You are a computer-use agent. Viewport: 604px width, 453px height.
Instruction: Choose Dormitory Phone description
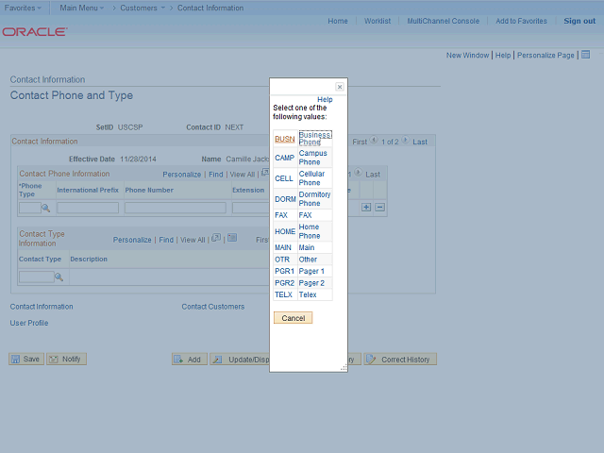tap(314, 199)
